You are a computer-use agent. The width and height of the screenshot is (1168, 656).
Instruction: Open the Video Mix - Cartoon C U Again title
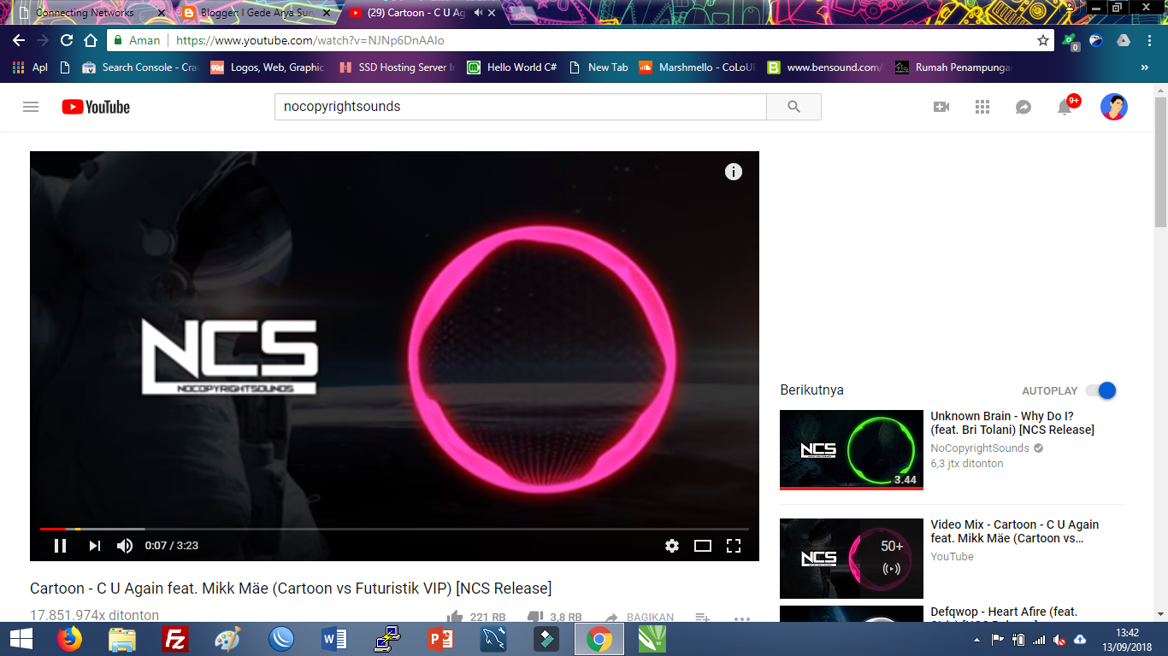(1015, 531)
